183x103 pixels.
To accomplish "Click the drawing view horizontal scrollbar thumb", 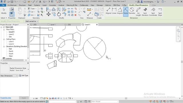I will [126, 98].
